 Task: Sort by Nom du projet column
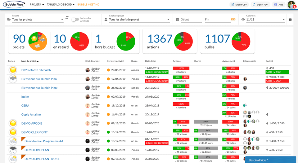pos(30,61)
